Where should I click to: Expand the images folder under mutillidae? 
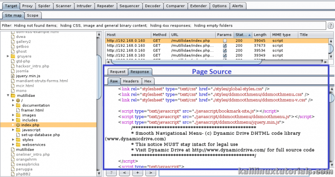point(13,115)
